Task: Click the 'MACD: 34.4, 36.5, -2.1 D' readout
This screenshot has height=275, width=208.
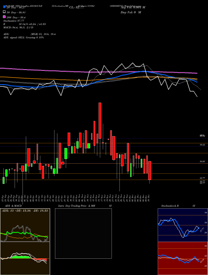Action: coord(18,27)
